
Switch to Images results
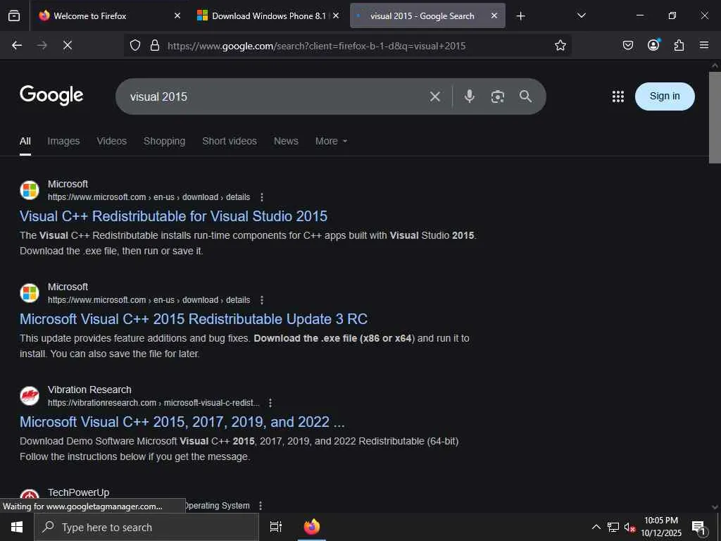pos(63,141)
